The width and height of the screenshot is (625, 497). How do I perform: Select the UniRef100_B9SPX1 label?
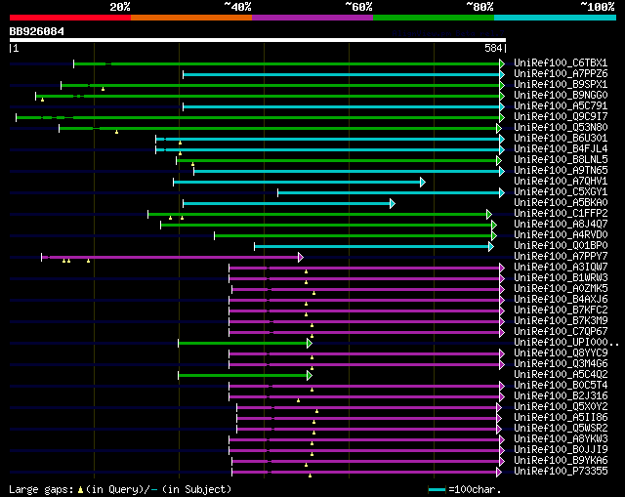(561, 85)
